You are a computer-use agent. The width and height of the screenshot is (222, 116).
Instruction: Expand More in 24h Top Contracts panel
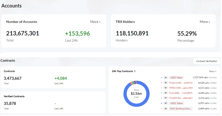212,71
